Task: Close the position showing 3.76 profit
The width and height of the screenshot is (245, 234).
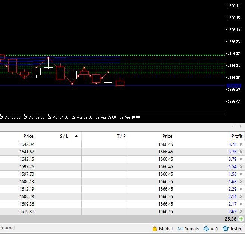Action: click(x=241, y=152)
